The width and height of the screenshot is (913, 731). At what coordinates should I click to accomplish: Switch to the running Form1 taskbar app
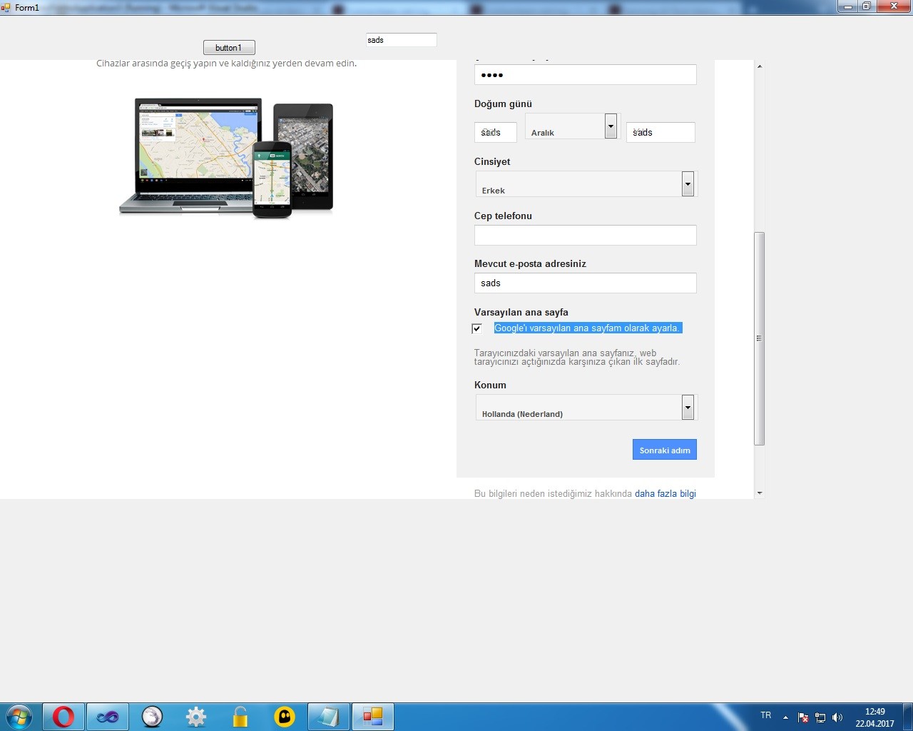click(373, 717)
